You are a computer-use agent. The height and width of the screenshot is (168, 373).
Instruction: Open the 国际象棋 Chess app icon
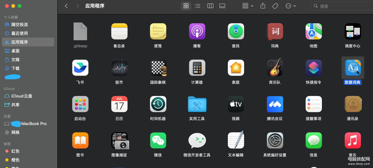[158, 68]
